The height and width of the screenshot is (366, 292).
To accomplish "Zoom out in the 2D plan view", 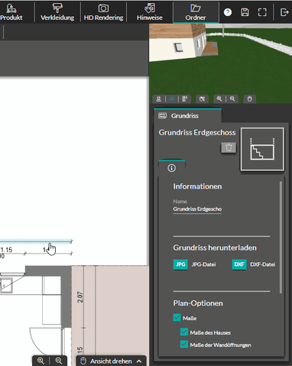I will [59, 361].
